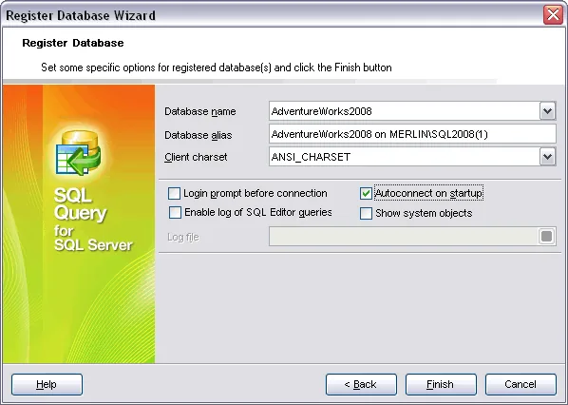Click the Log file browse button
This screenshot has height=405, width=568.
coord(546,237)
